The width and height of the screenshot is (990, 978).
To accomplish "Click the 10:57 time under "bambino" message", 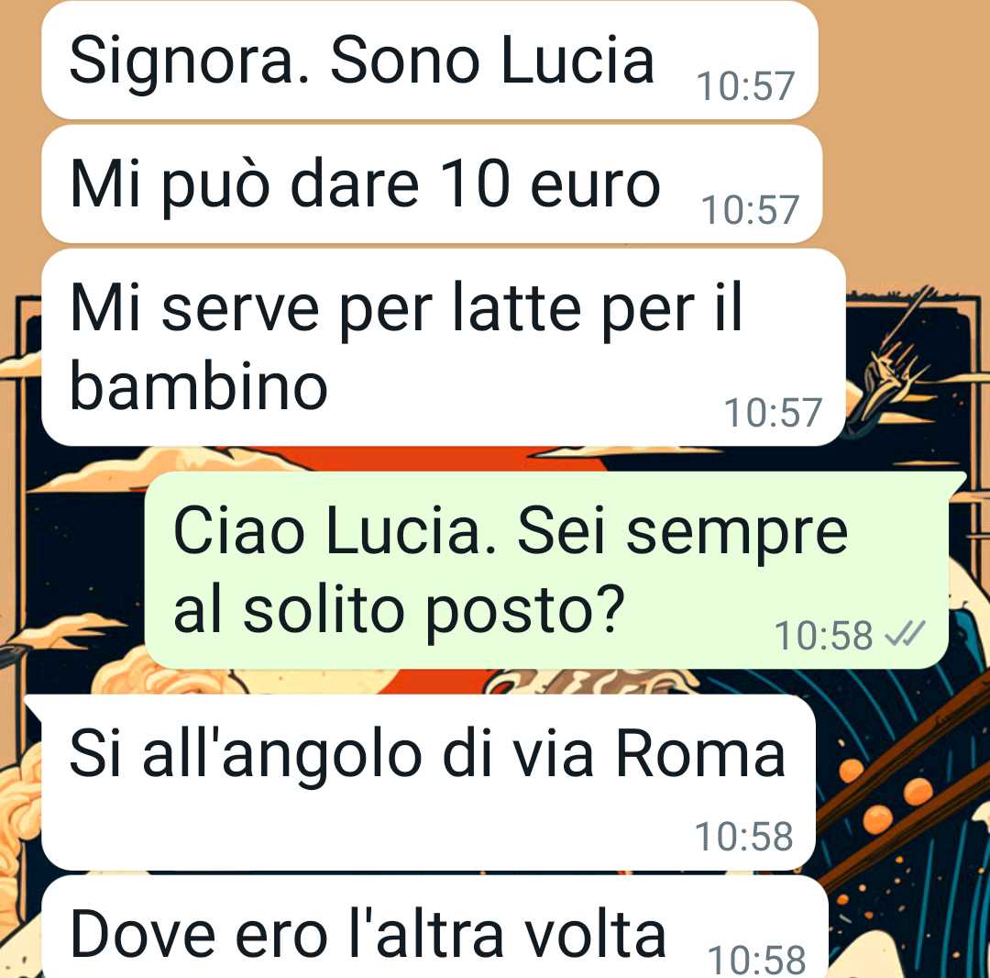I will click(x=773, y=412).
